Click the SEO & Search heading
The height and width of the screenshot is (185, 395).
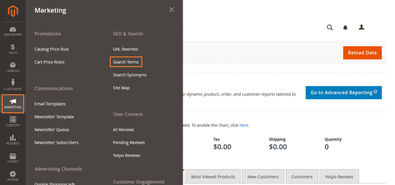128,34
